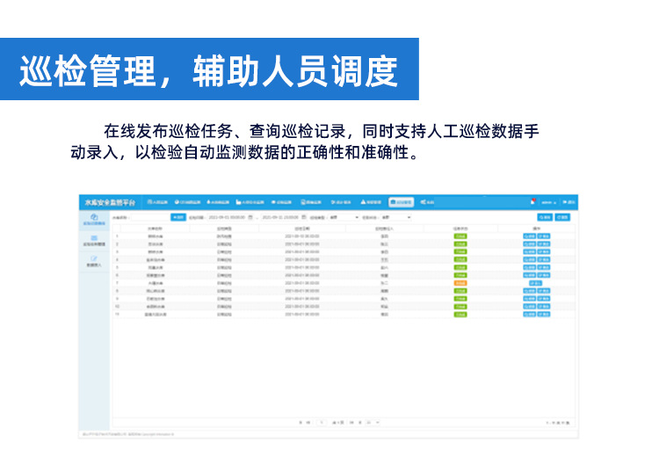Open the navigation item with document icon
Image resolution: width=659 pixels, height=465 pixels.
coord(311,202)
